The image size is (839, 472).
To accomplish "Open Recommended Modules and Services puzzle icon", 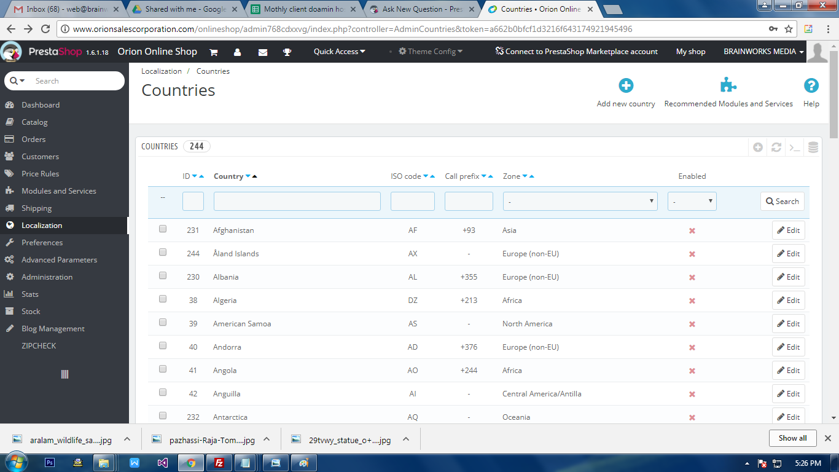I will pos(728,85).
